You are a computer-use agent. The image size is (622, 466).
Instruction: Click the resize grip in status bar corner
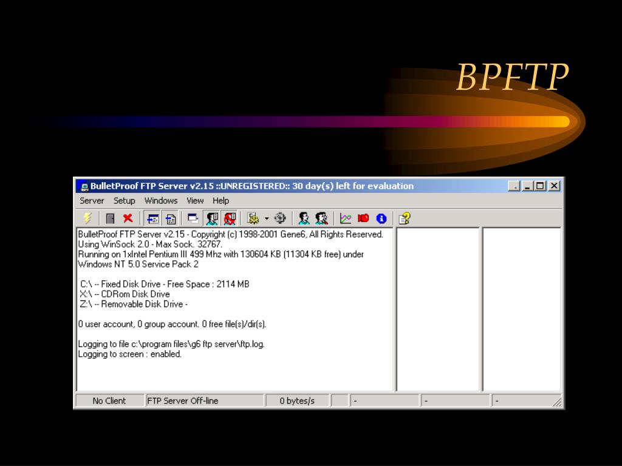click(x=558, y=402)
